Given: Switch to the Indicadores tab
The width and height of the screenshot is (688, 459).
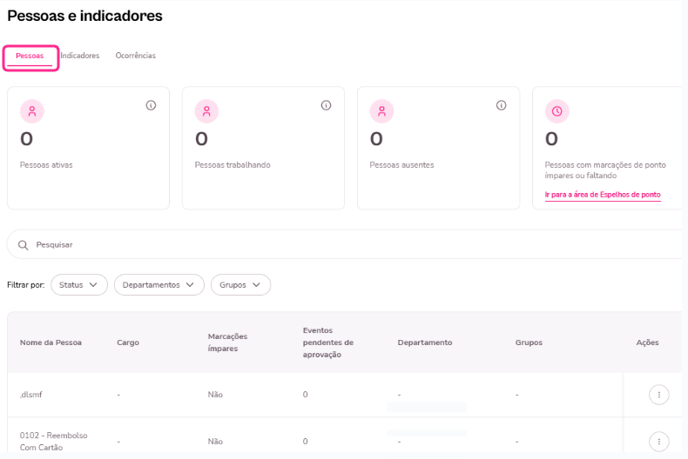Looking at the screenshot, I should click(80, 56).
